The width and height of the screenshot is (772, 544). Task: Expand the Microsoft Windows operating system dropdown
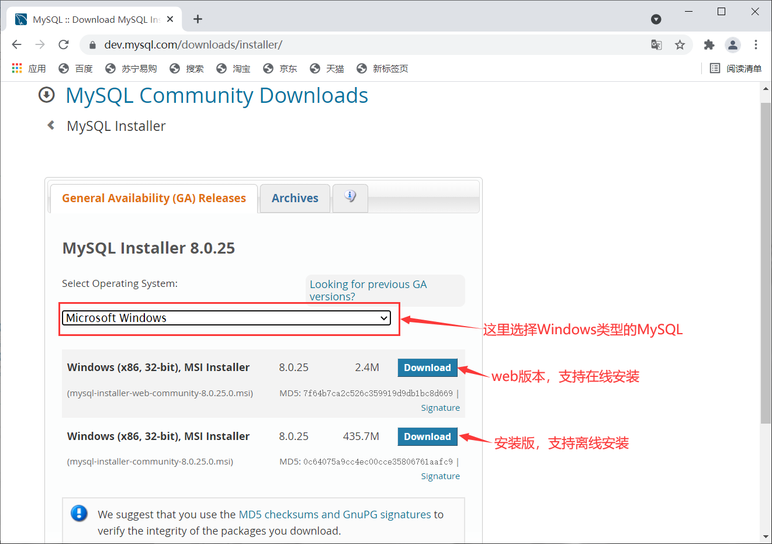pyautogui.click(x=226, y=318)
